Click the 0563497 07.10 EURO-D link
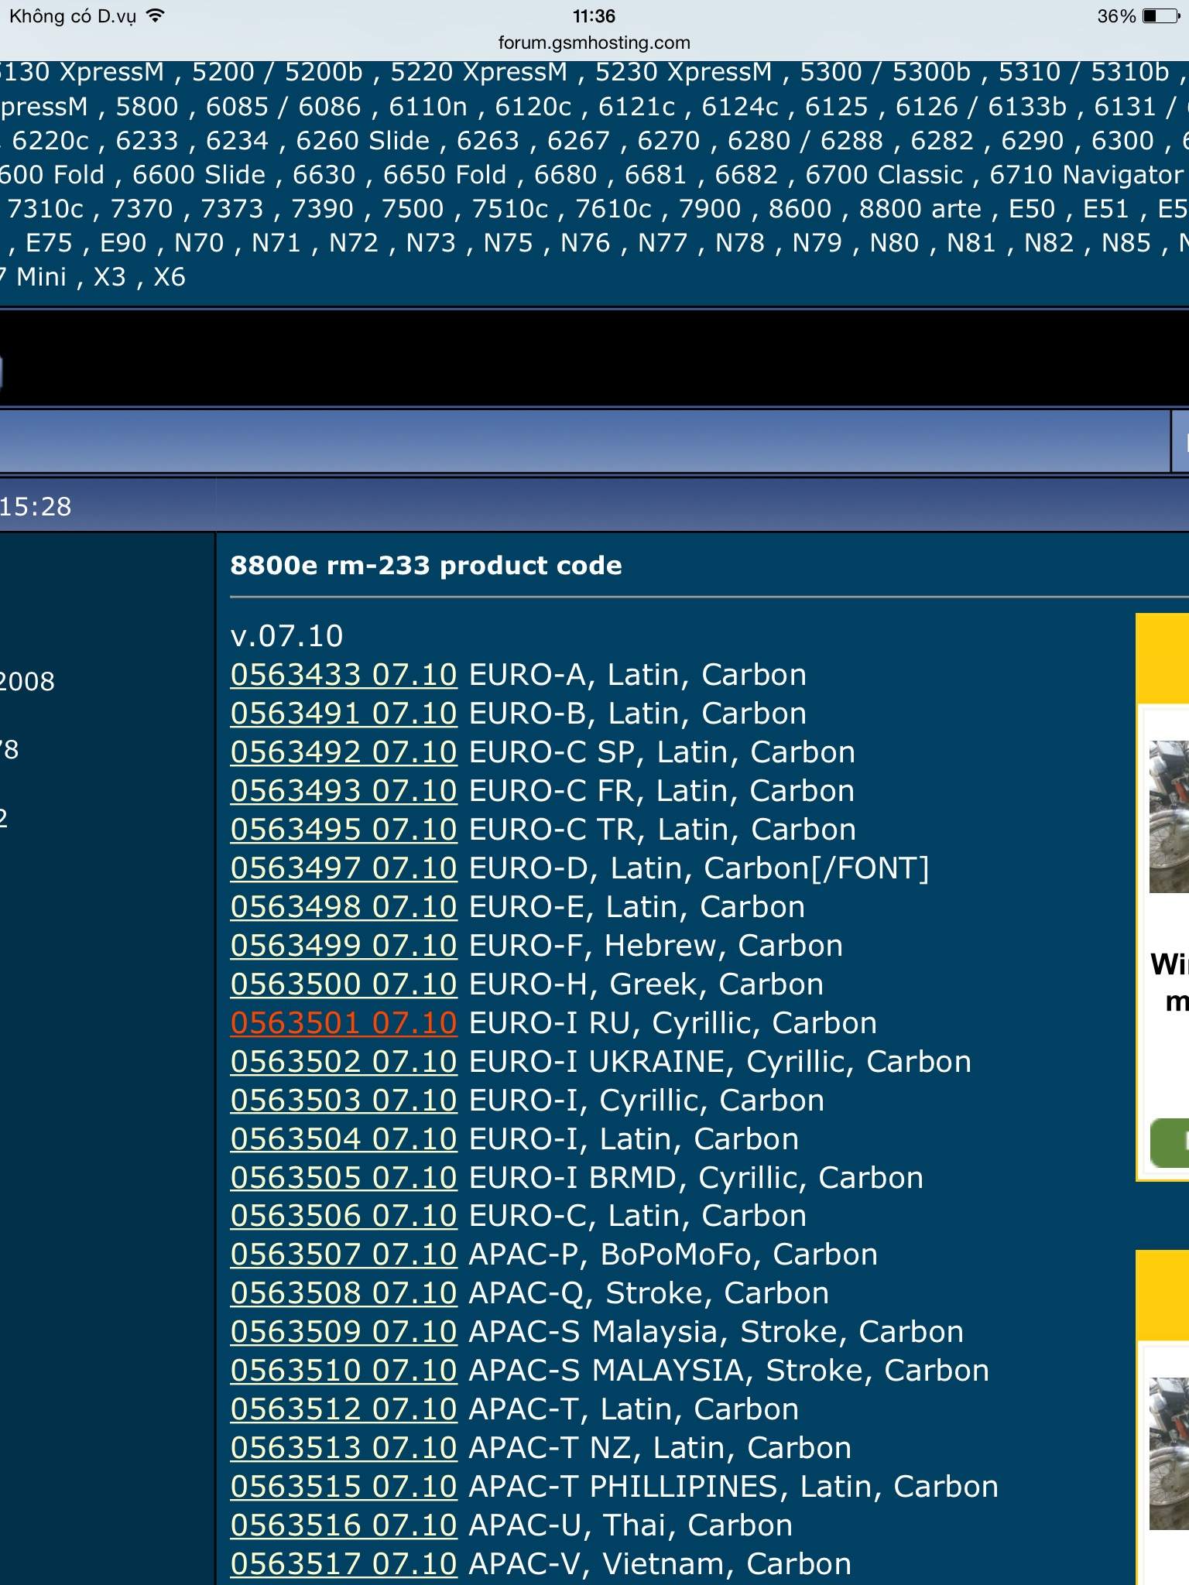 tap(344, 868)
